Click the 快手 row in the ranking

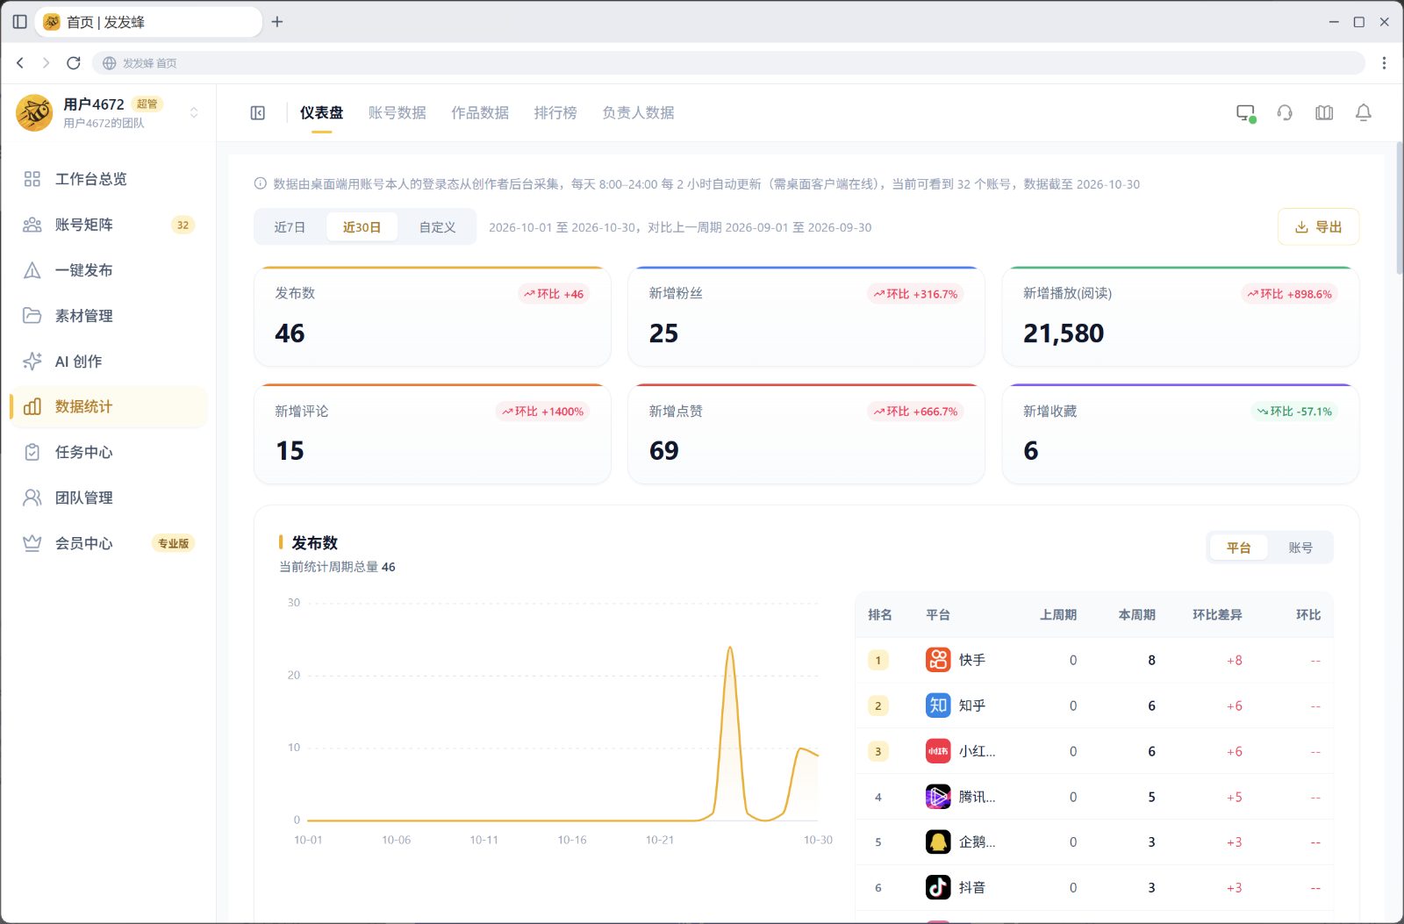point(1094,660)
